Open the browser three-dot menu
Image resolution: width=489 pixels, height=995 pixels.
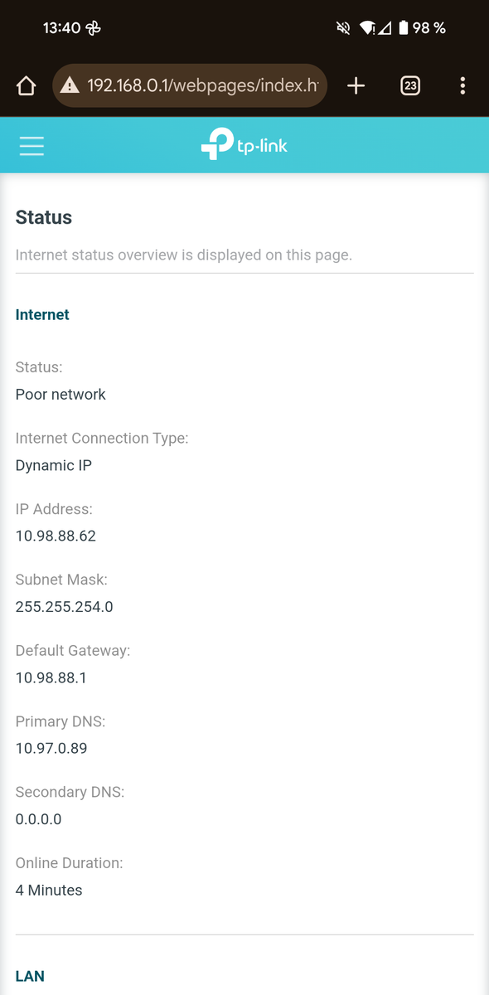pos(462,85)
